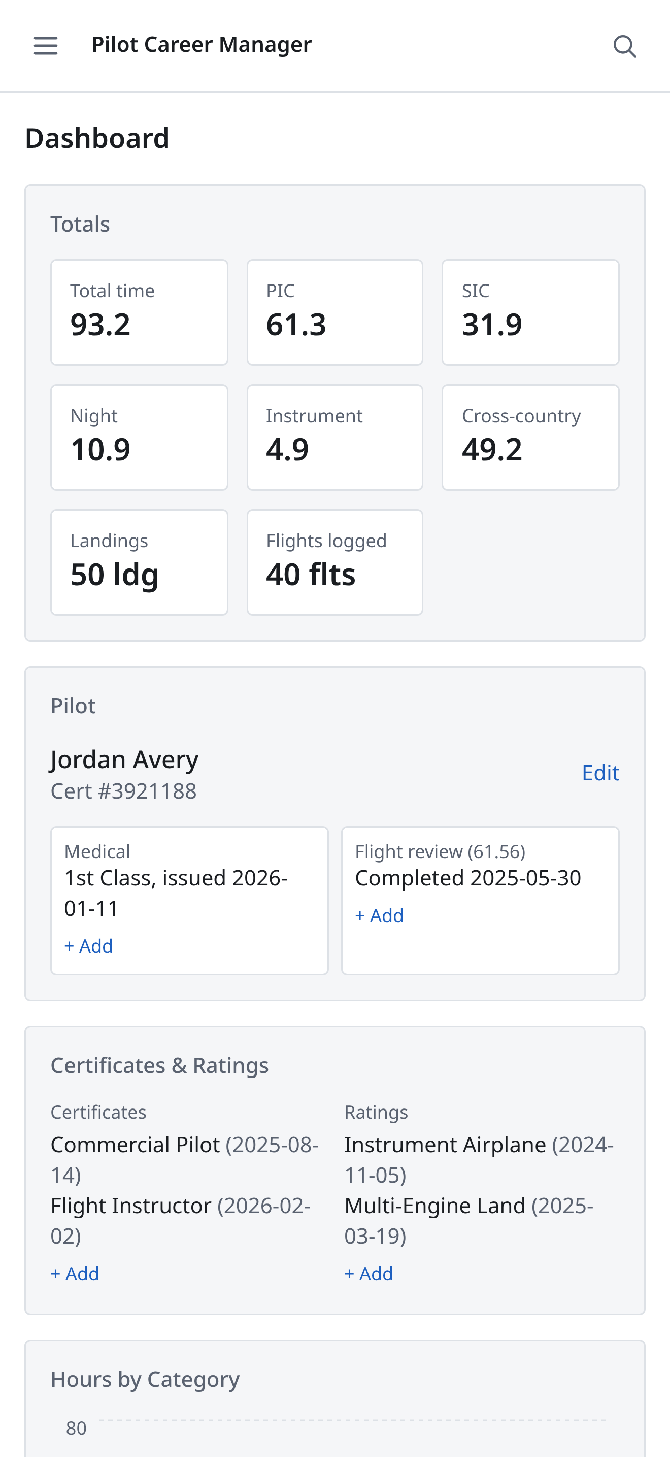This screenshot has height=1457, width=670.
Task: Add a new rating
Action: click(369, 1273)
